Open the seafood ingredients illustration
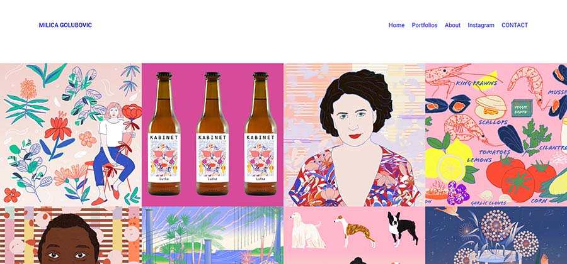 click(x=496, y=135)
